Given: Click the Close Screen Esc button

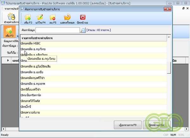Looking at the screenshot, I should tap(157, 125).
